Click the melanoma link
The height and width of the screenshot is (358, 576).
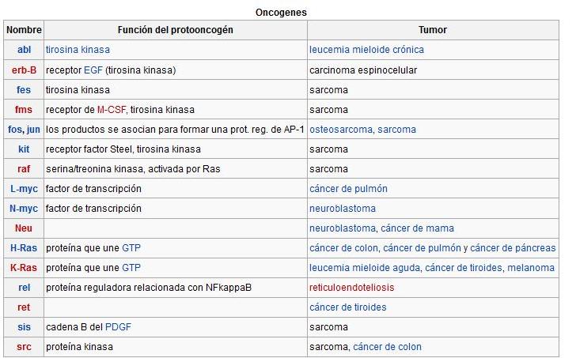coord(531,268)
